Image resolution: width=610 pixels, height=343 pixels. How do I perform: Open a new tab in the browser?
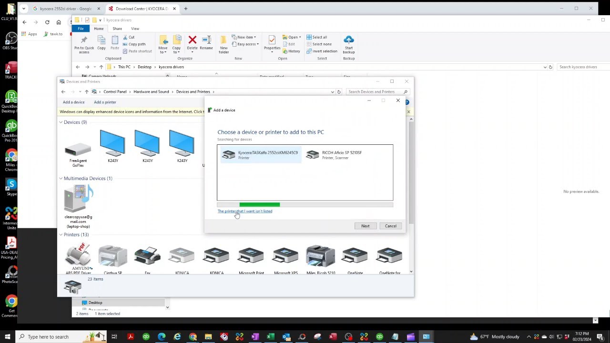click(x=185, y=9)
